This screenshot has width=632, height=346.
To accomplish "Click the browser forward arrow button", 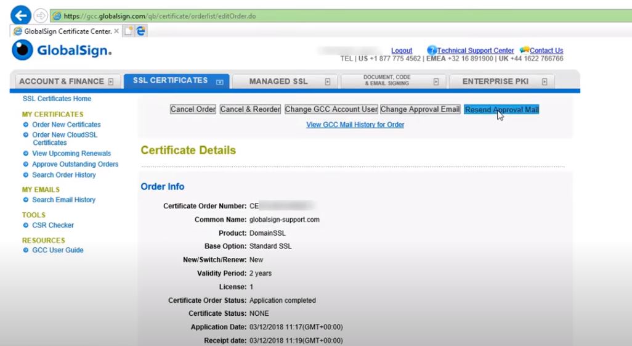I will tap(40, 16).
